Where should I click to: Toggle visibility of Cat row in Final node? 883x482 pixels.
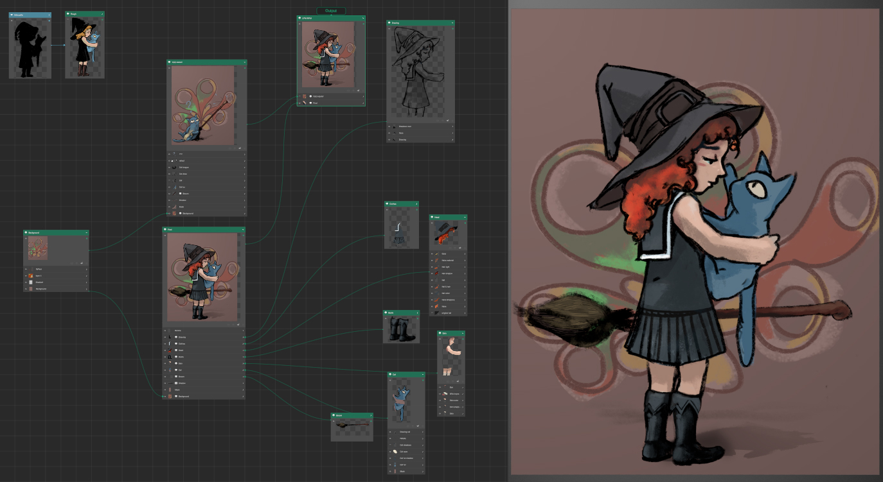pos(165,370)
